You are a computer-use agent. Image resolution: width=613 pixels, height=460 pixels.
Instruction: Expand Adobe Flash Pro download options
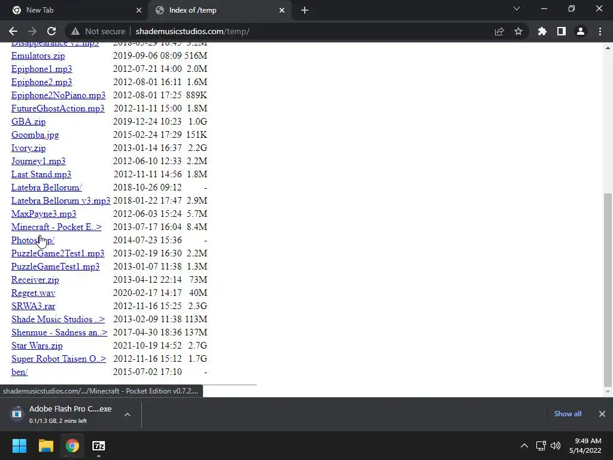click(x=128, y=414)
